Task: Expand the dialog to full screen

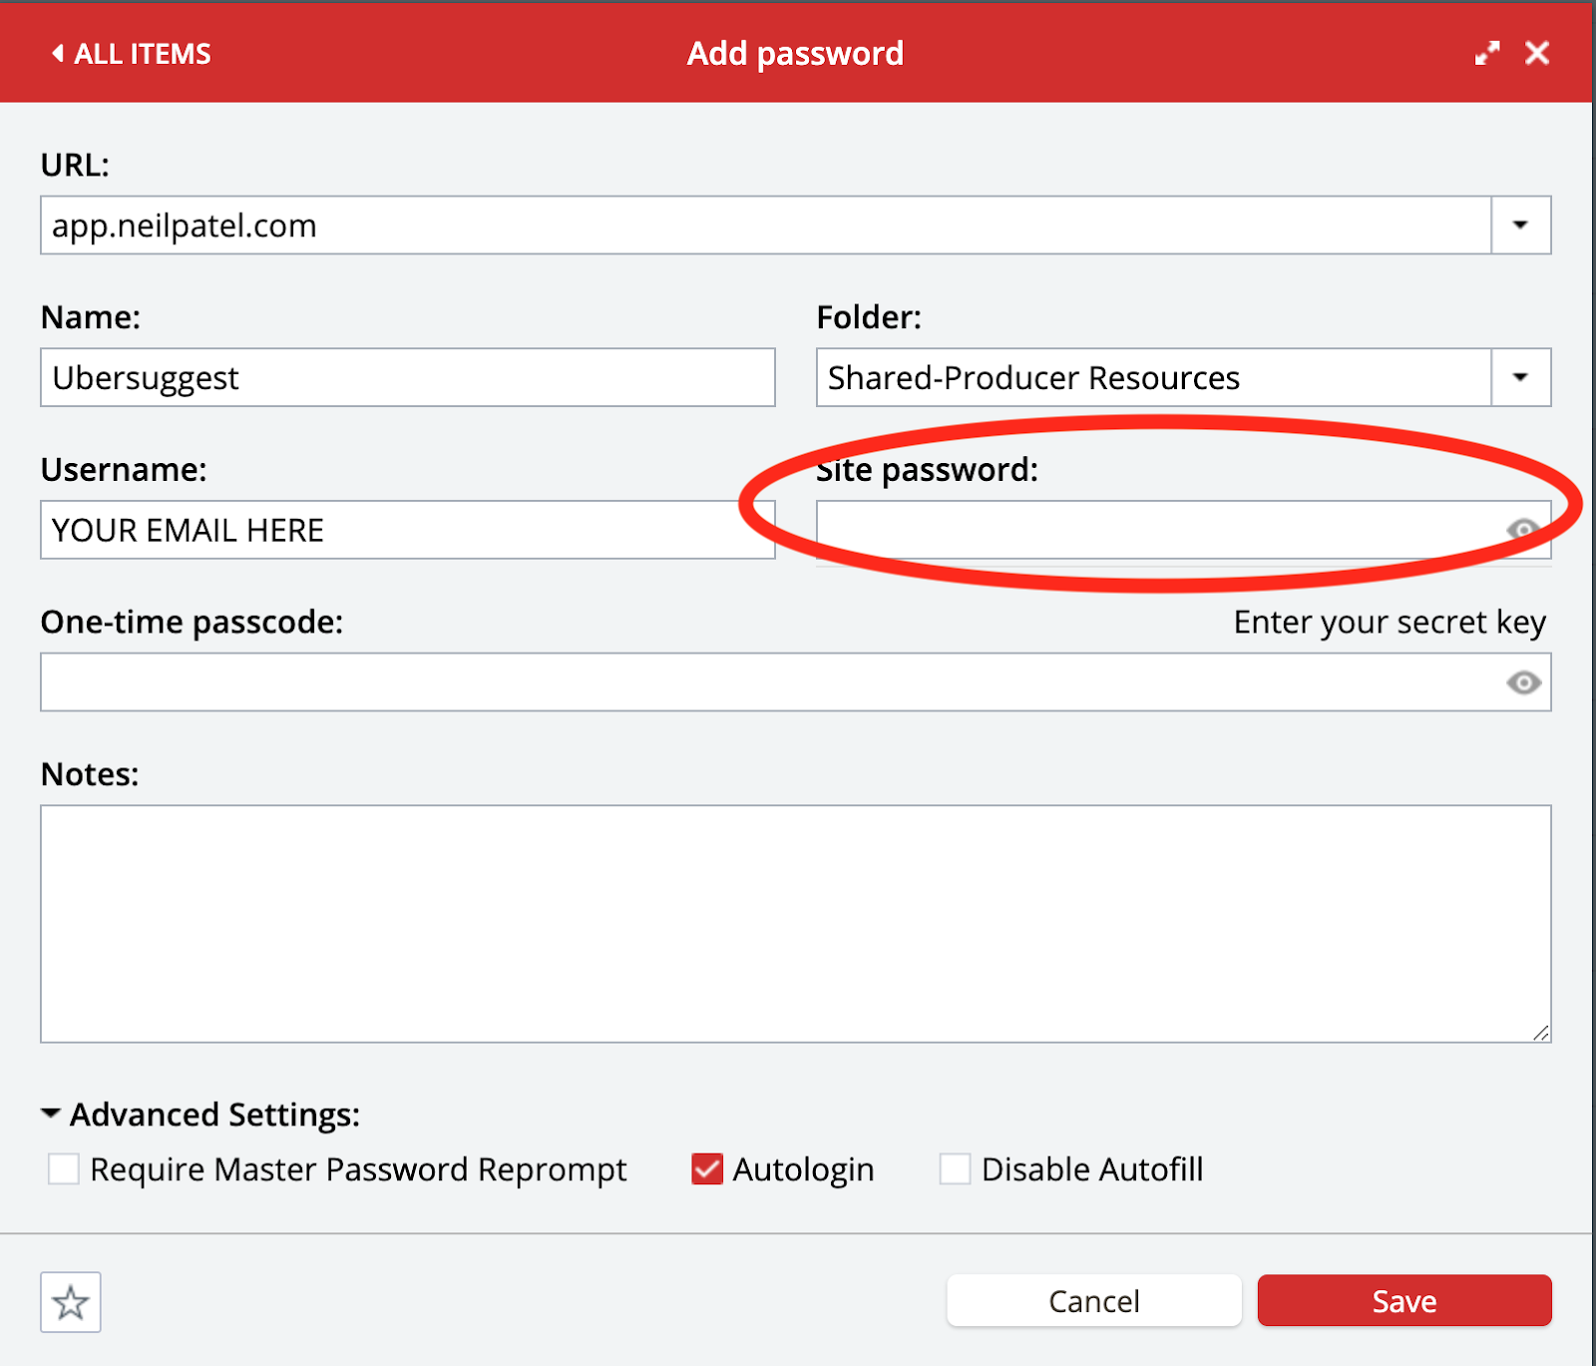Action: pos(1487,54)
